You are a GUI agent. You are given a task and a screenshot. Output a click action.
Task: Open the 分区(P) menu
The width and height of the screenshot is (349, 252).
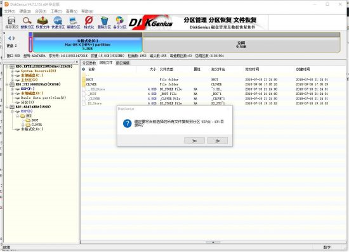[x=41, y=11]
